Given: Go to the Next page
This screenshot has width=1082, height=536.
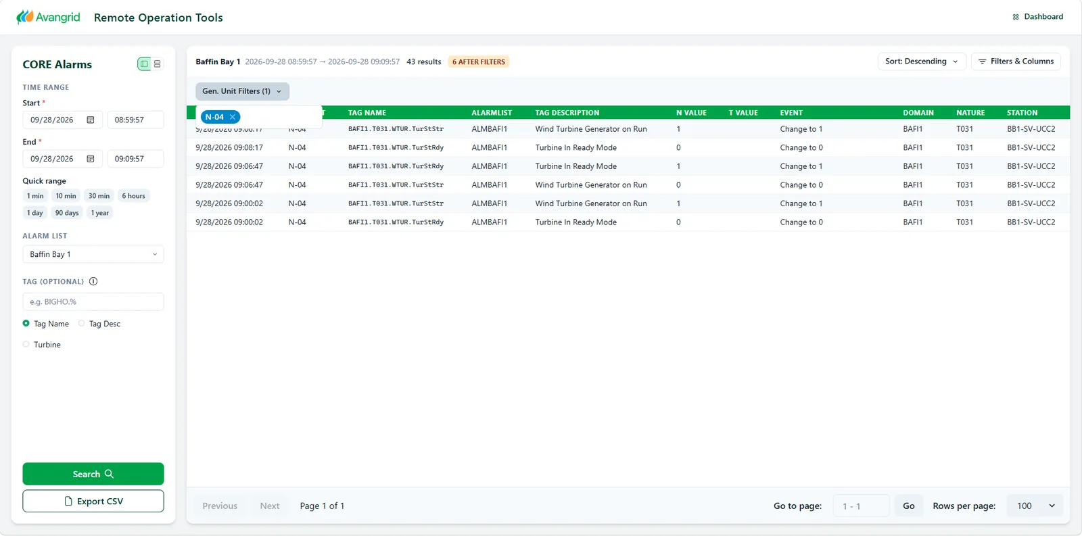Looking at the screenshot, I should 270,506.
